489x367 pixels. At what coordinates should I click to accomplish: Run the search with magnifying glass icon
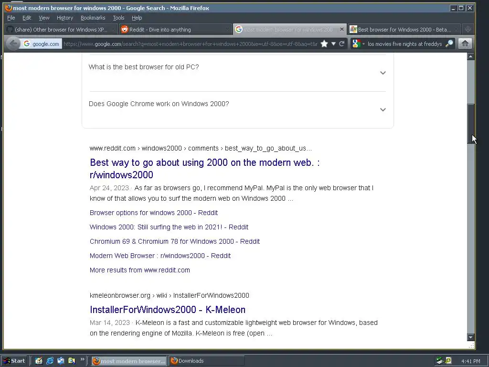(x=449, y=43)
